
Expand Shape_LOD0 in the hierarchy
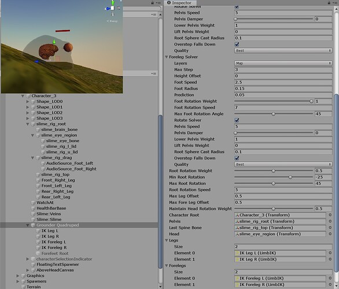pyautogui.click(x=27, y=102)
